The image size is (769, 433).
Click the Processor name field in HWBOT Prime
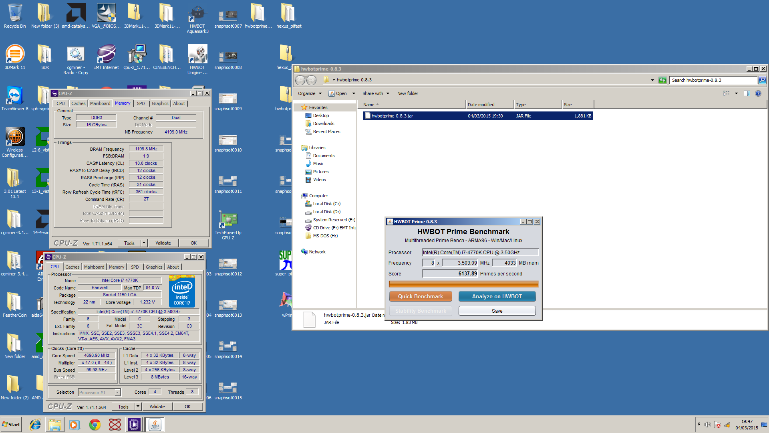pyautogui.click(x=481, y=252)
